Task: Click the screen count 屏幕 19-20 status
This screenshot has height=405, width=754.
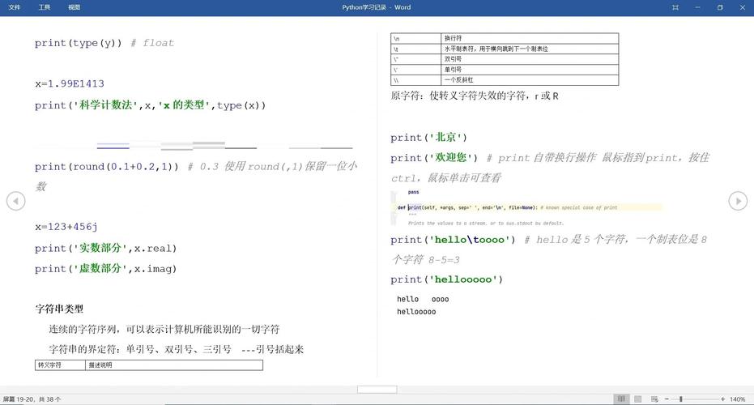Action: tap(32, 399)
